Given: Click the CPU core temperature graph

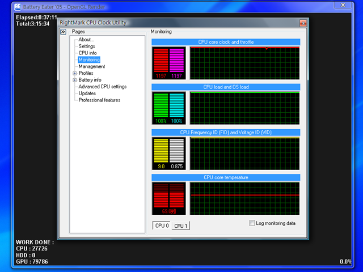Looking at the screenshot, I should 244,198.
